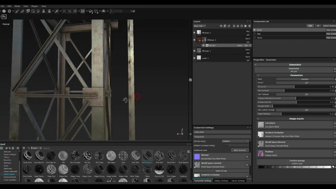Switch to Display Settings tab

click(x=221, y=181)
